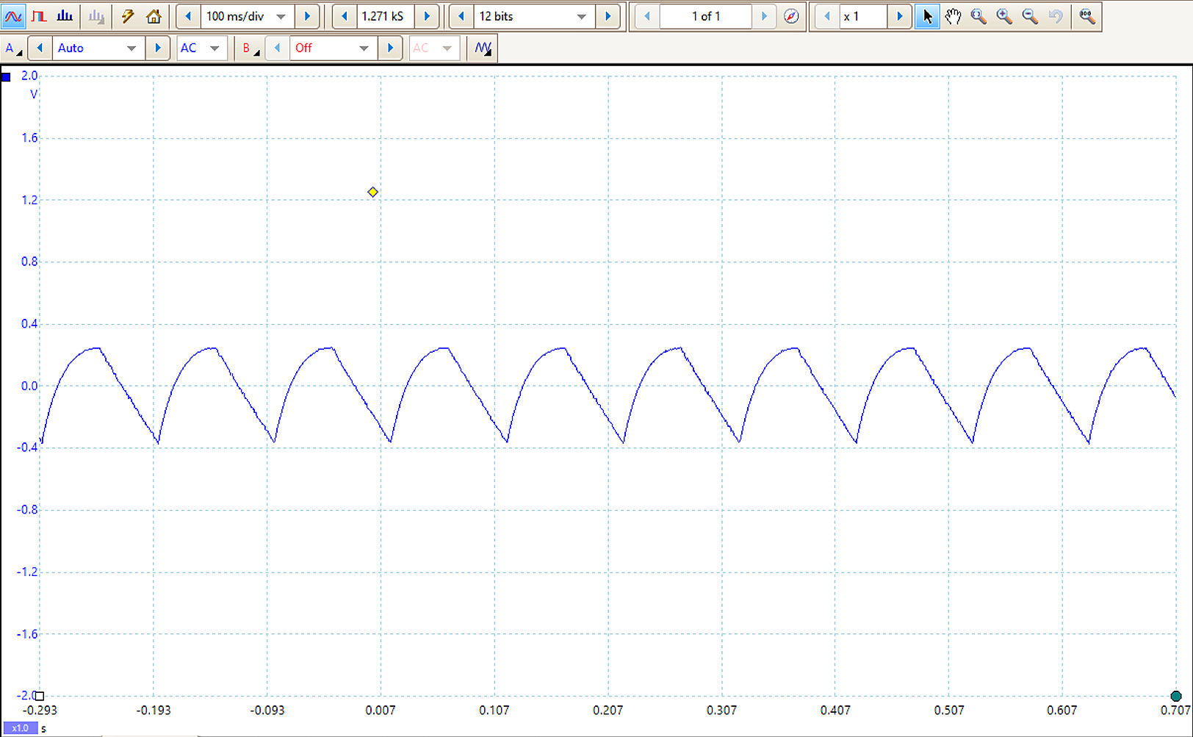1193x737 pixels.
Task: Click the -0.293 time axis label
Action: [40, 711]
